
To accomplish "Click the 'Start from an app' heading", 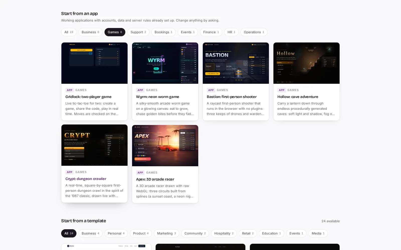I will [79, 13].
